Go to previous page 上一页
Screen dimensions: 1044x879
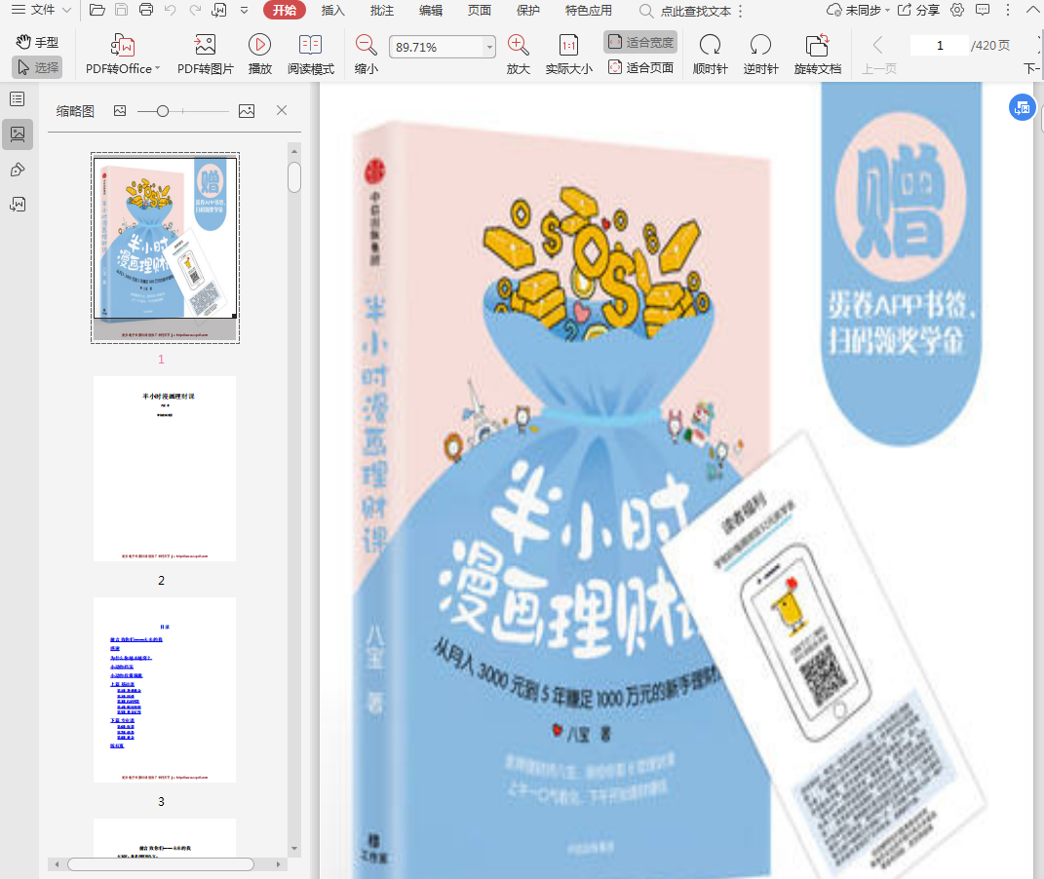pyautogui.click(x=879, y=55)
